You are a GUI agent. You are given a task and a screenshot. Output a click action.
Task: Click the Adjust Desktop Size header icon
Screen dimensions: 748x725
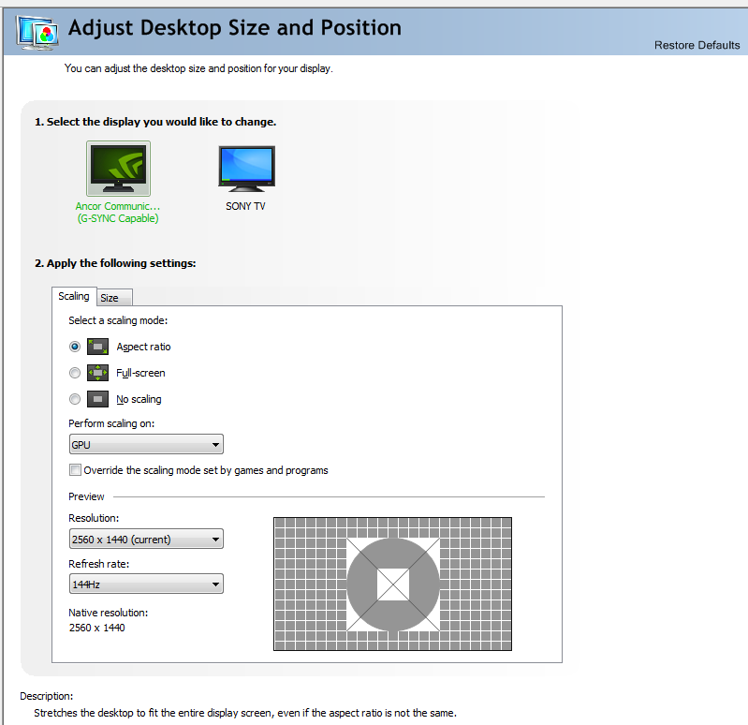(x=37, y=33)
